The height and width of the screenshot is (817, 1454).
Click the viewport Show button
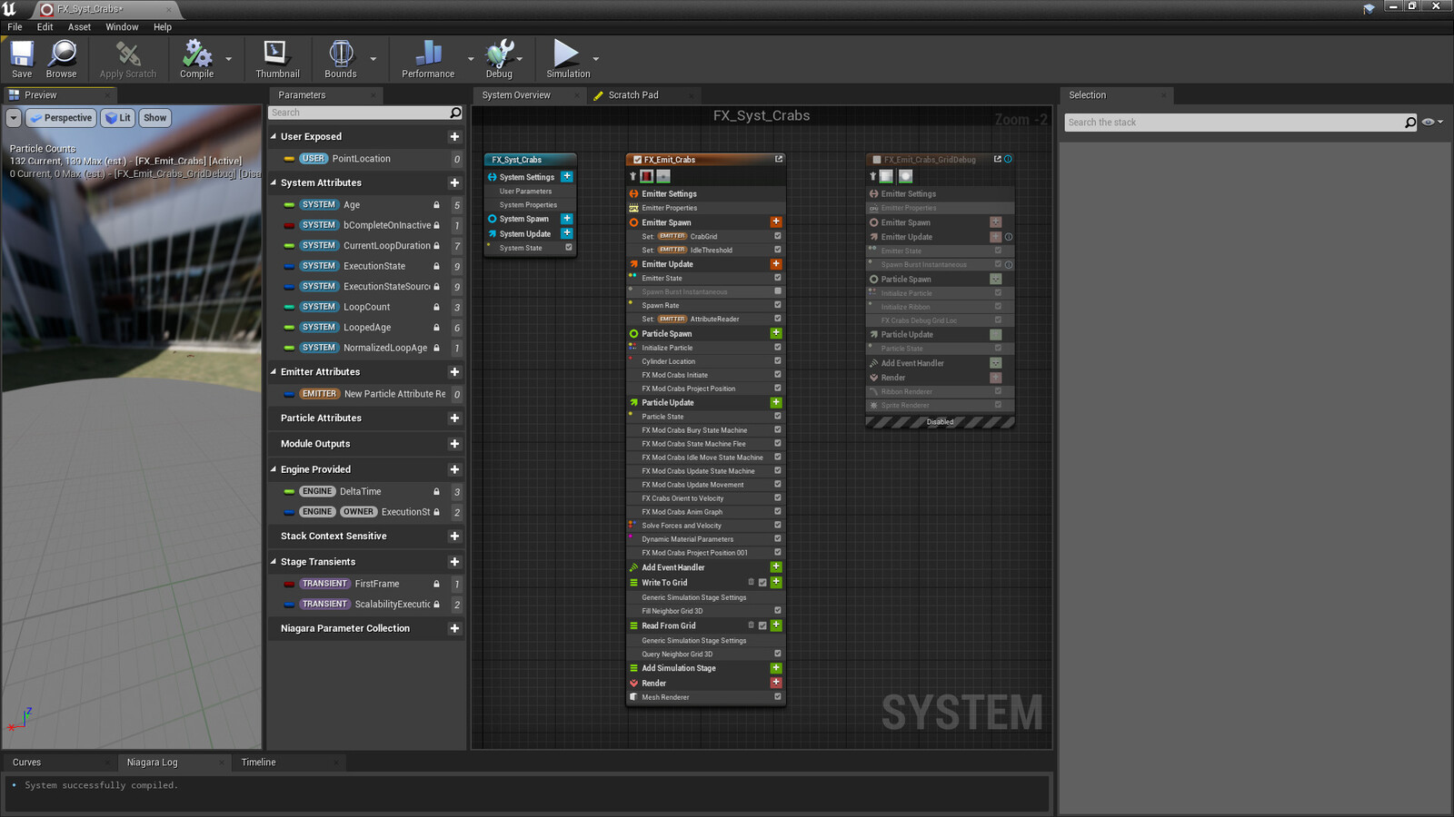(x=154, y=117)
